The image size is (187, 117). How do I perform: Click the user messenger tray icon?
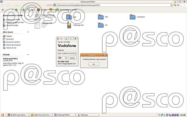(x=165, y=115)
